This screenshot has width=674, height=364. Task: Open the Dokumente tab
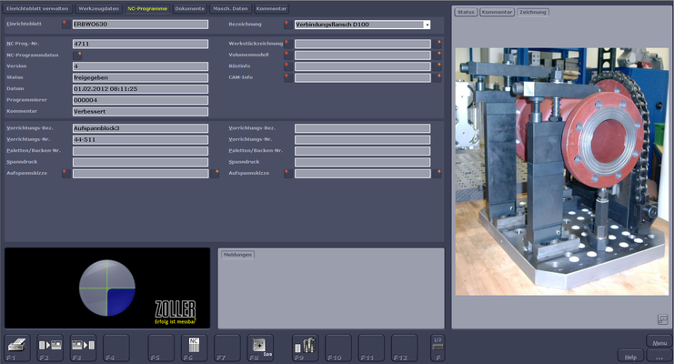point(189,8)
